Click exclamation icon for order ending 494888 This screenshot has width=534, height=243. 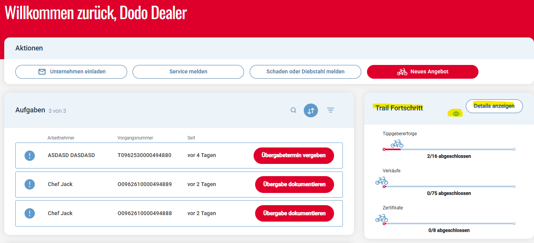(30, 213)
